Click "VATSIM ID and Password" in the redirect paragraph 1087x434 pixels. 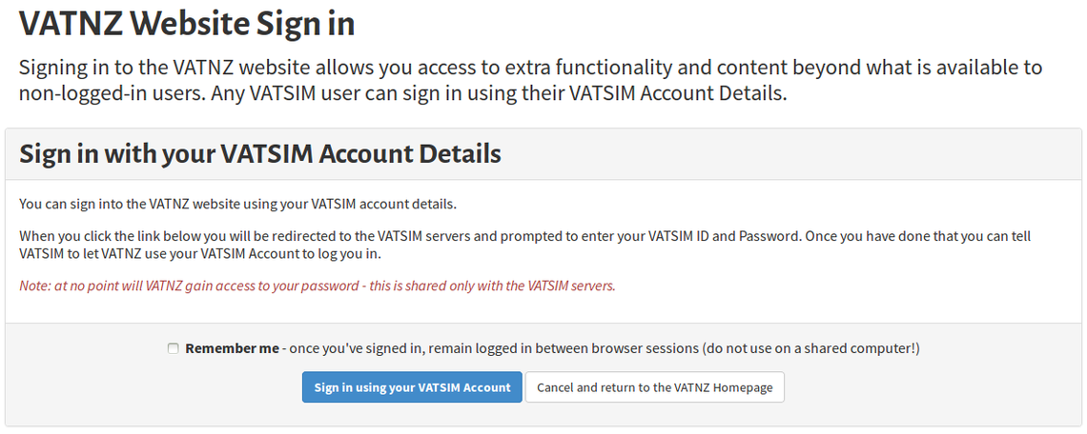point(726,235)
